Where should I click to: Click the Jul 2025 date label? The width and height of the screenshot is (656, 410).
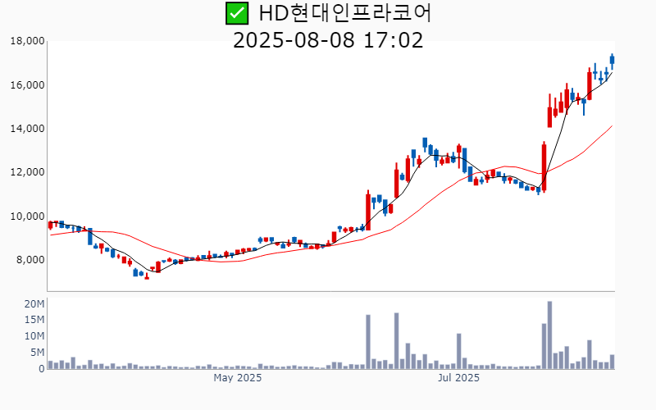pyautogui.click(x=458, y=378)
